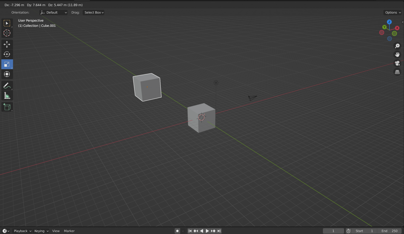Activate the Add Cube tool
404x234 pixels.
pyautogui.click(x=7, y=107)
